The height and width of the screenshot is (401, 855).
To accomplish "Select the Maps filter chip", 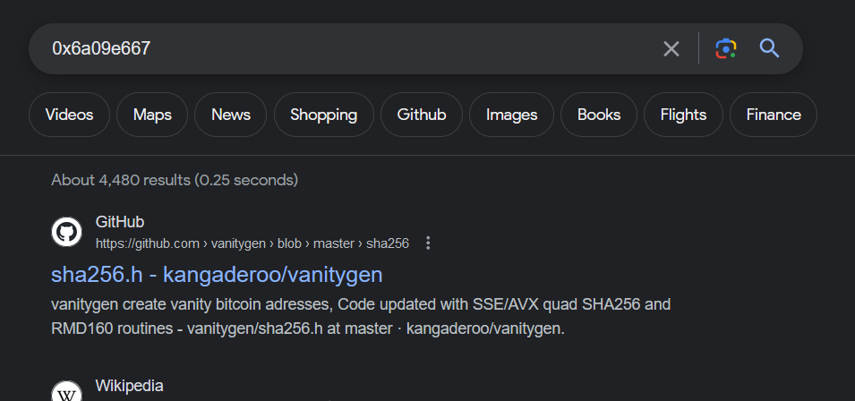I will pyautogui.click(x=152, y=115).
